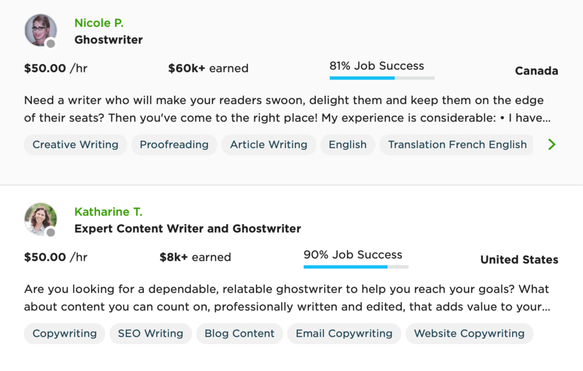
Task: Select the Article Writing skill tag
Action: pyautogui.click(x=268, y=144)
